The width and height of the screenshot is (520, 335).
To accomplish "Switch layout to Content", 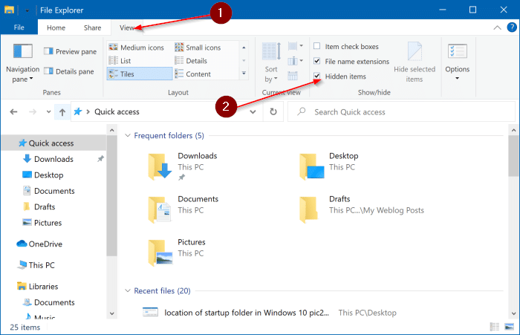I will tap(192, 74).
